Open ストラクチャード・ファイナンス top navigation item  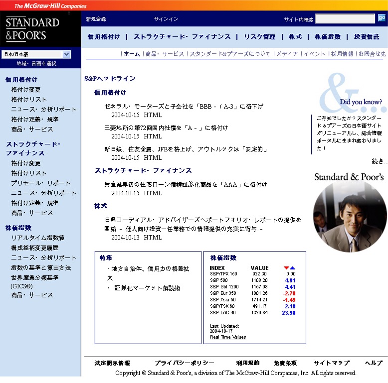182,37
